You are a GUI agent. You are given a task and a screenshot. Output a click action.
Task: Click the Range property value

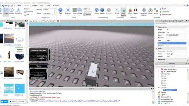(x=176, y=43)
